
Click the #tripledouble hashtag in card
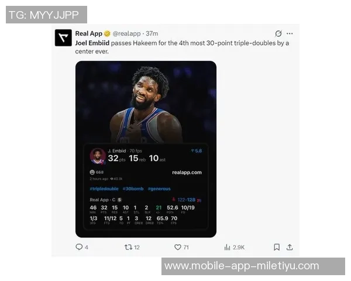[104, 189]
